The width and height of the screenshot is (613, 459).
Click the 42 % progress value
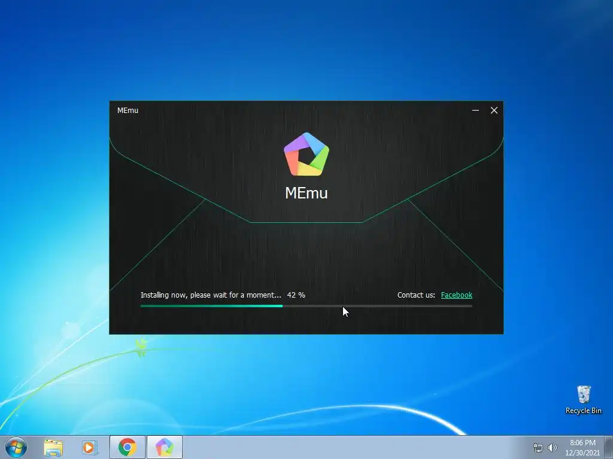click(x=296, y=295)
